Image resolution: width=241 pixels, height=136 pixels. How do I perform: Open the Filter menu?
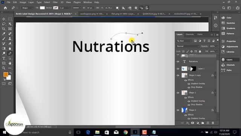pos(55,2)
